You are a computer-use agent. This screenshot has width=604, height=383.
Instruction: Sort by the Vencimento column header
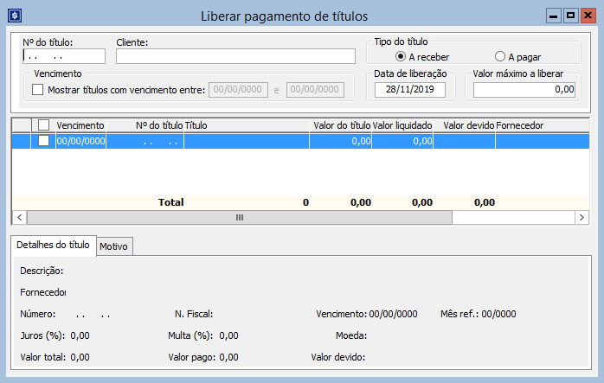click(x=80, y=125)
